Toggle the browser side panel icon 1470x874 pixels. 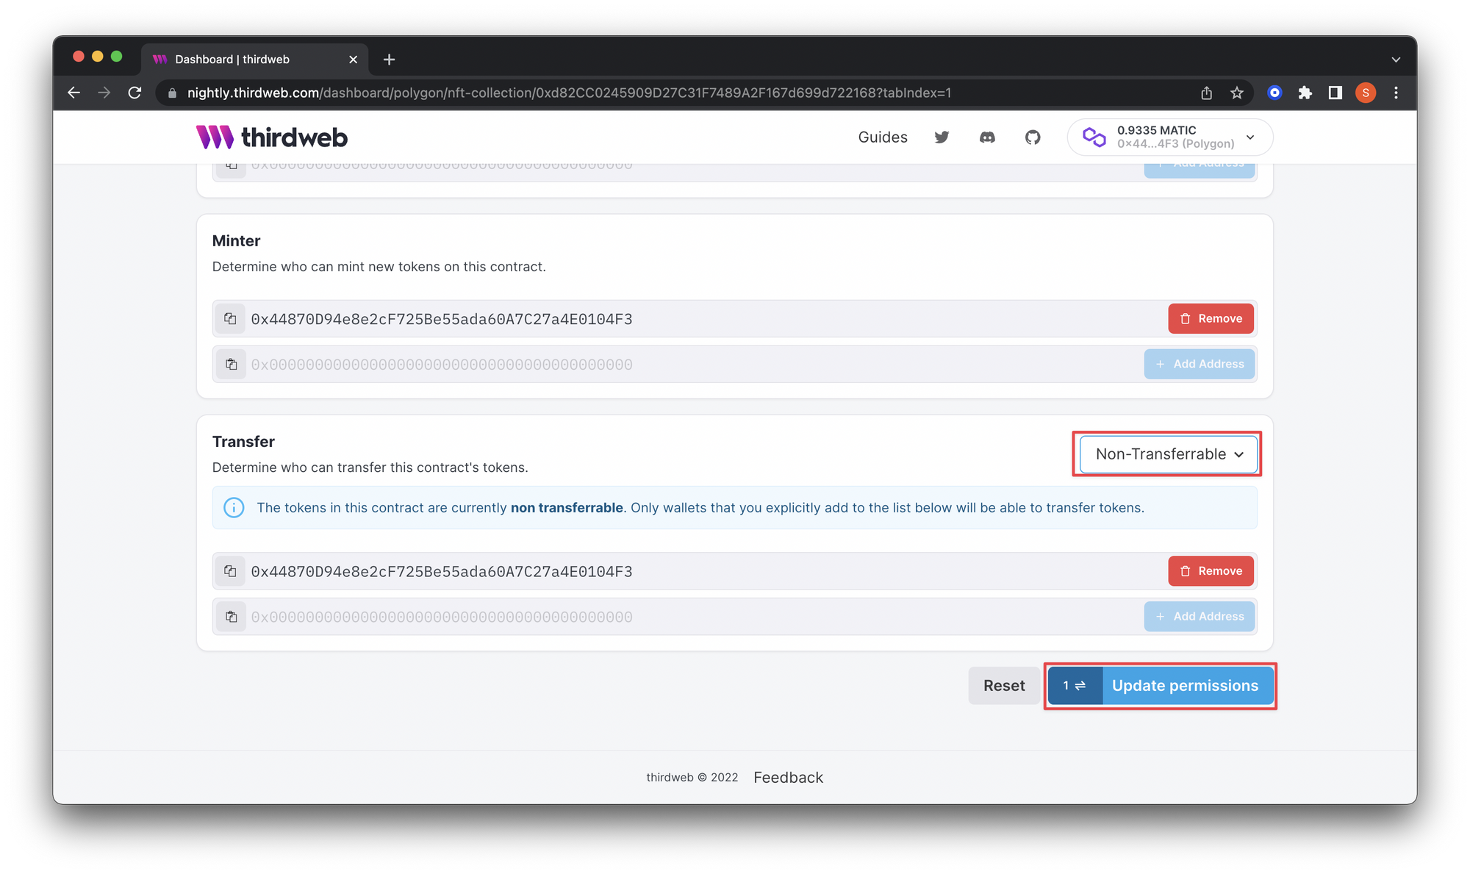coord(1335,93)
